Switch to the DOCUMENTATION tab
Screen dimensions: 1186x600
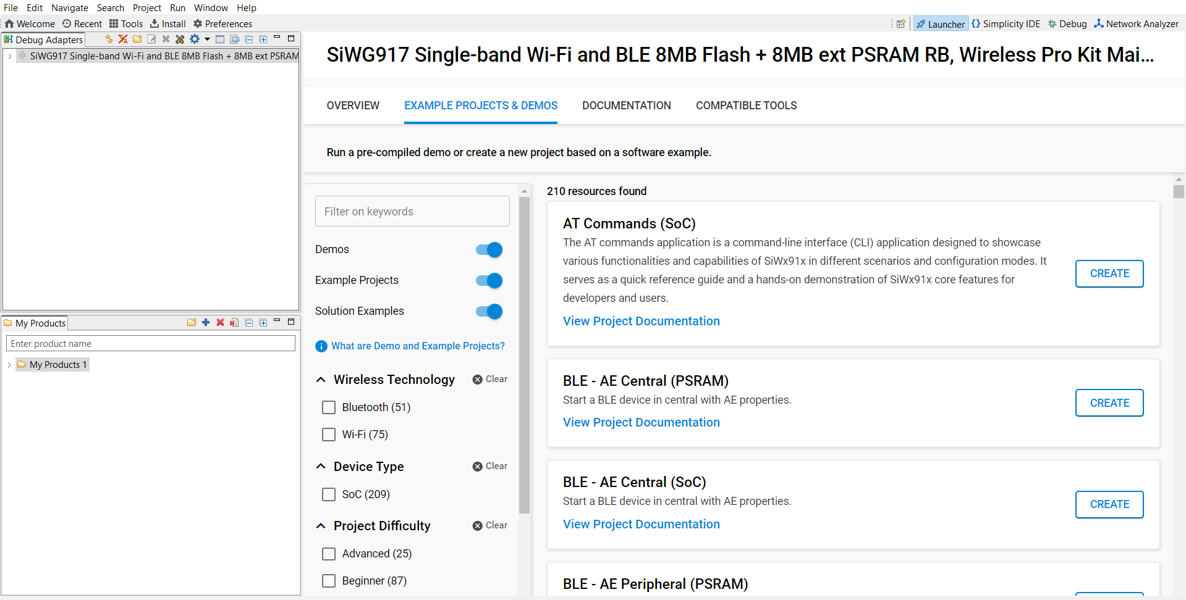click(x=627, y=106)
